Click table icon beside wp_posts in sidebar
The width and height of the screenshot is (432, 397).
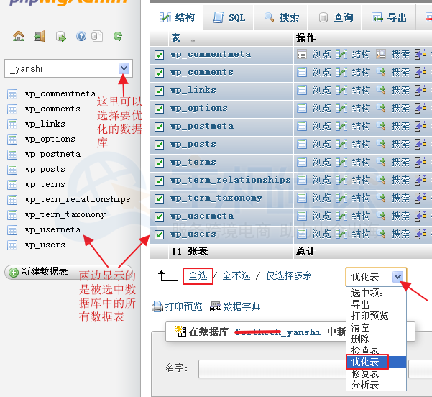click(x=12, y=170)
